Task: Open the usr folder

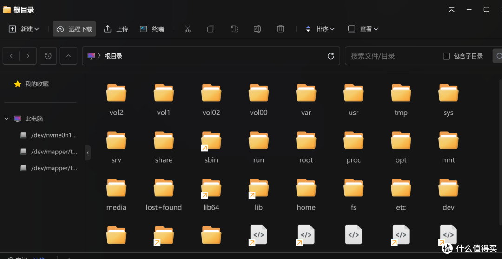Action: pos(353,99)
